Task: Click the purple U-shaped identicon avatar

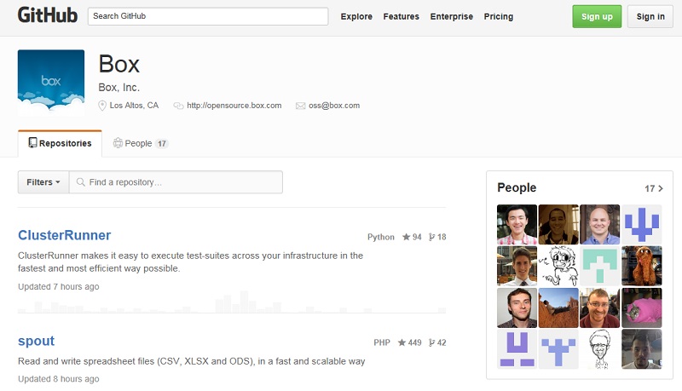Action: point(517,349)
